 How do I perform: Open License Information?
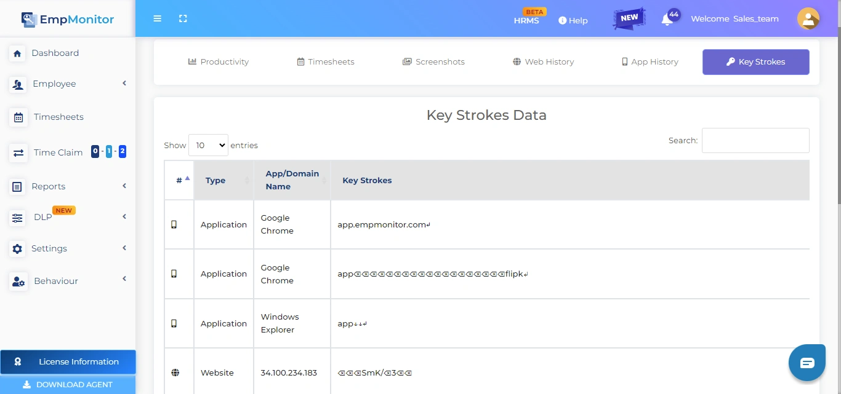(68, 362)
